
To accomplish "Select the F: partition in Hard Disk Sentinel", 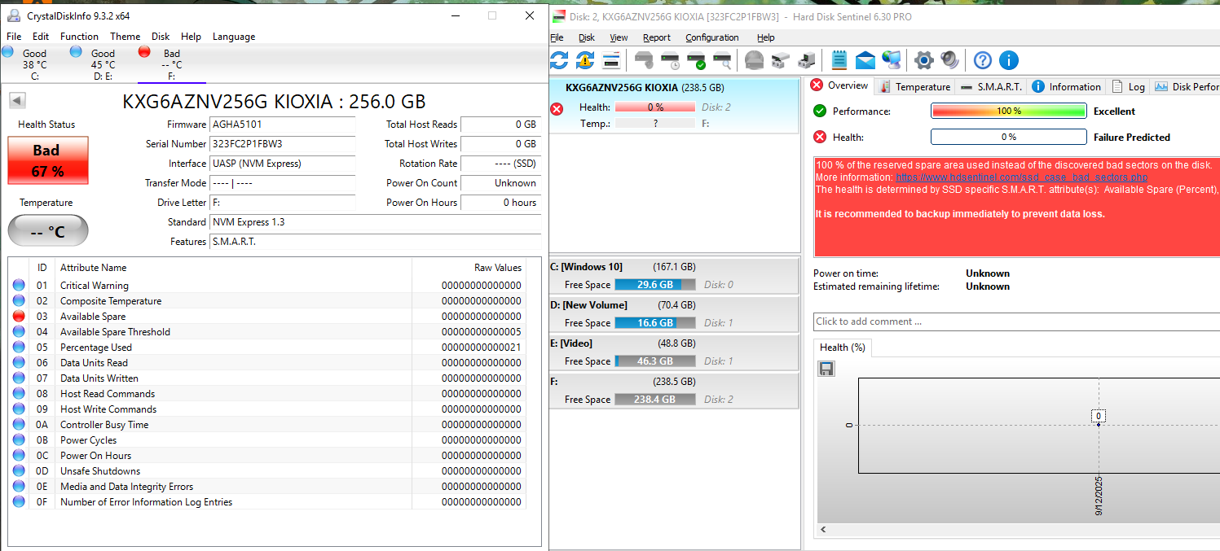I will [x=674, y=390].
